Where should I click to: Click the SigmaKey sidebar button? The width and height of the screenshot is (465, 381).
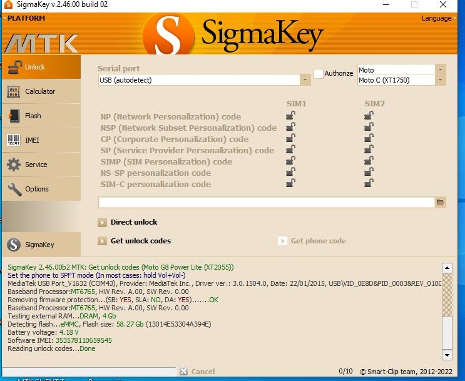tap(41, 245)
